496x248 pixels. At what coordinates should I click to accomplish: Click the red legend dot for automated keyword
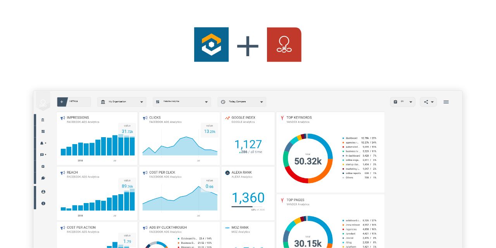[x=343, y=147]
